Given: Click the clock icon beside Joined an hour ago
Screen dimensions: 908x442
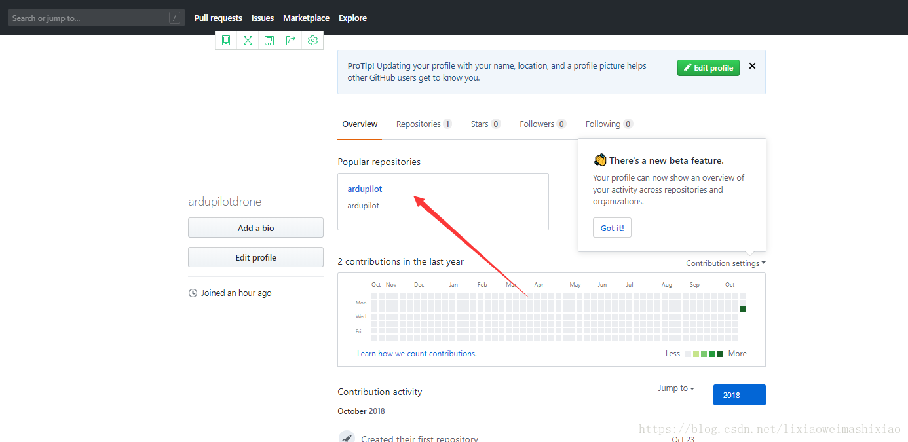Looking at the screenshot, I should point(193,293).
